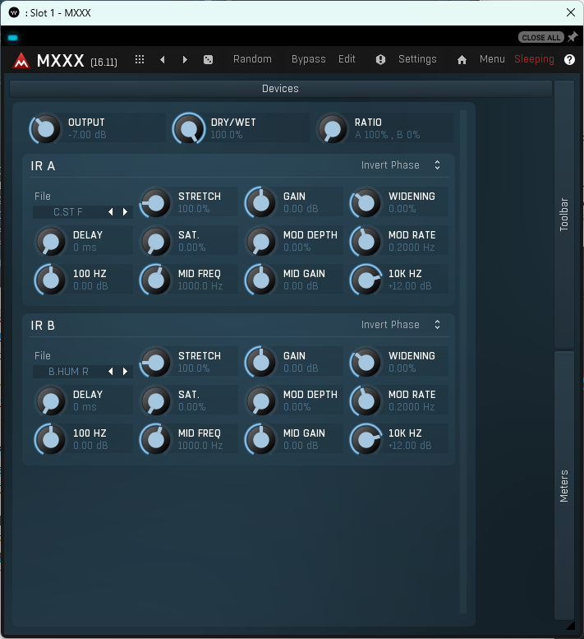The width and height of the screenshot is (584, 639).
Task: Click the RATIO knob
Action: pos(332,129)
